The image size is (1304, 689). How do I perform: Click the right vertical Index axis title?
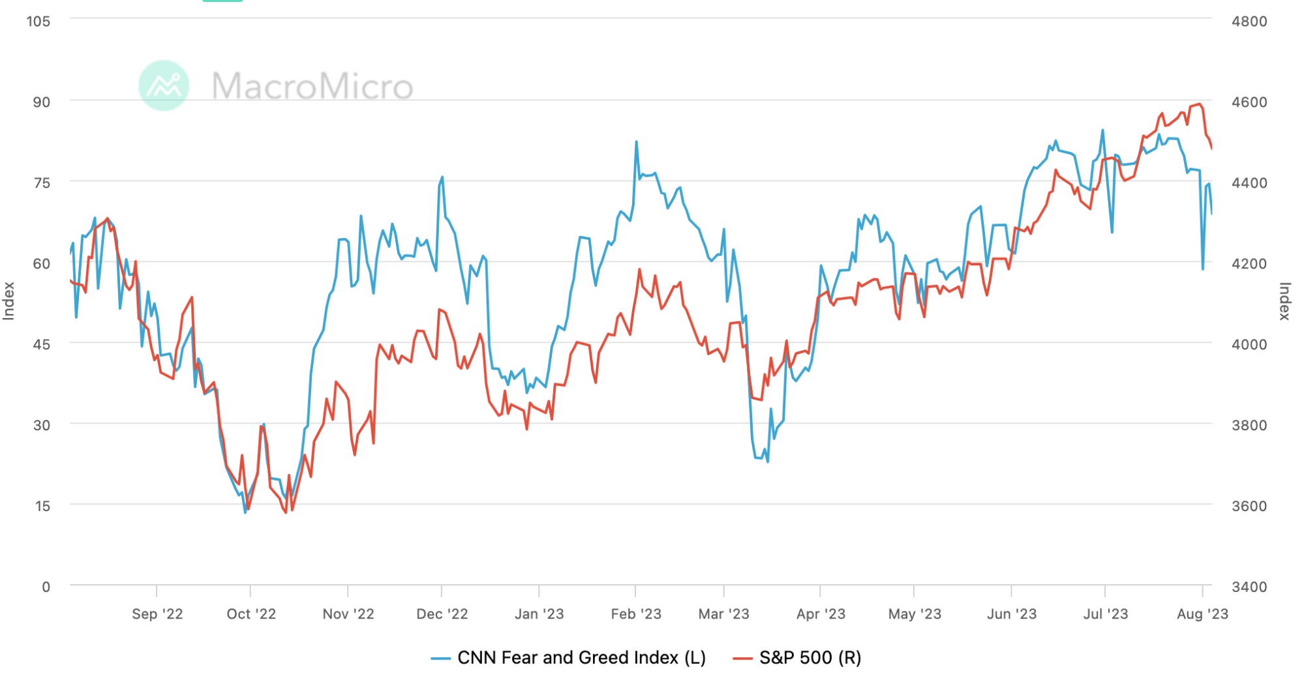tap(1284, 301)
